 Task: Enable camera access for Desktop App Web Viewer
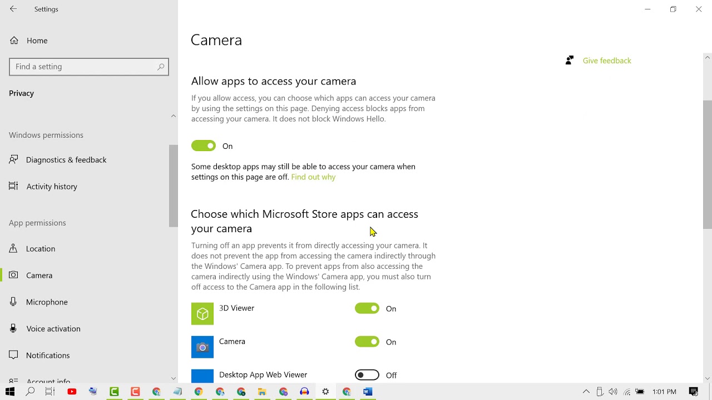click(x=367, y=375)
